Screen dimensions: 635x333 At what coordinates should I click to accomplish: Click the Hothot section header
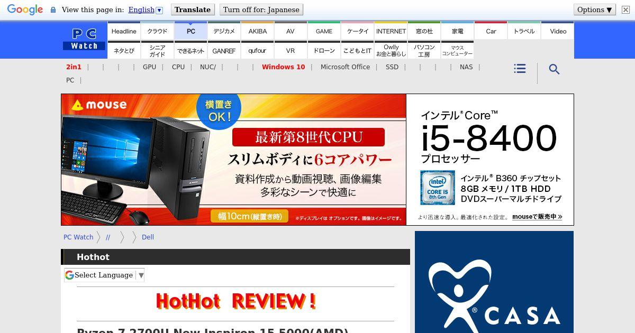(235, 257)
